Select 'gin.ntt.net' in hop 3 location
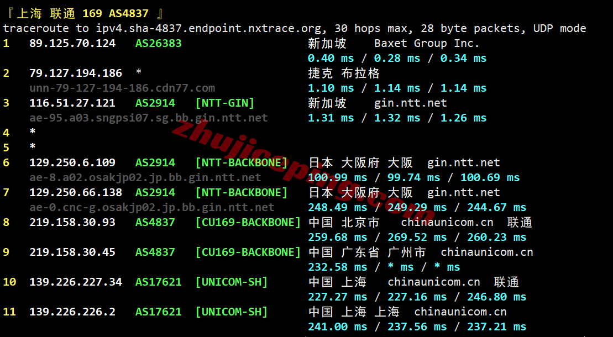 [x=411, y=103]
